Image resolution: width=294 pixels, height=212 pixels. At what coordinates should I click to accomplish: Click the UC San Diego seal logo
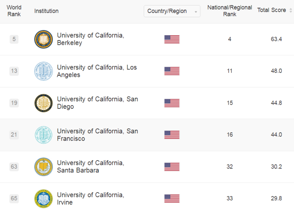[x=43, y=103]
